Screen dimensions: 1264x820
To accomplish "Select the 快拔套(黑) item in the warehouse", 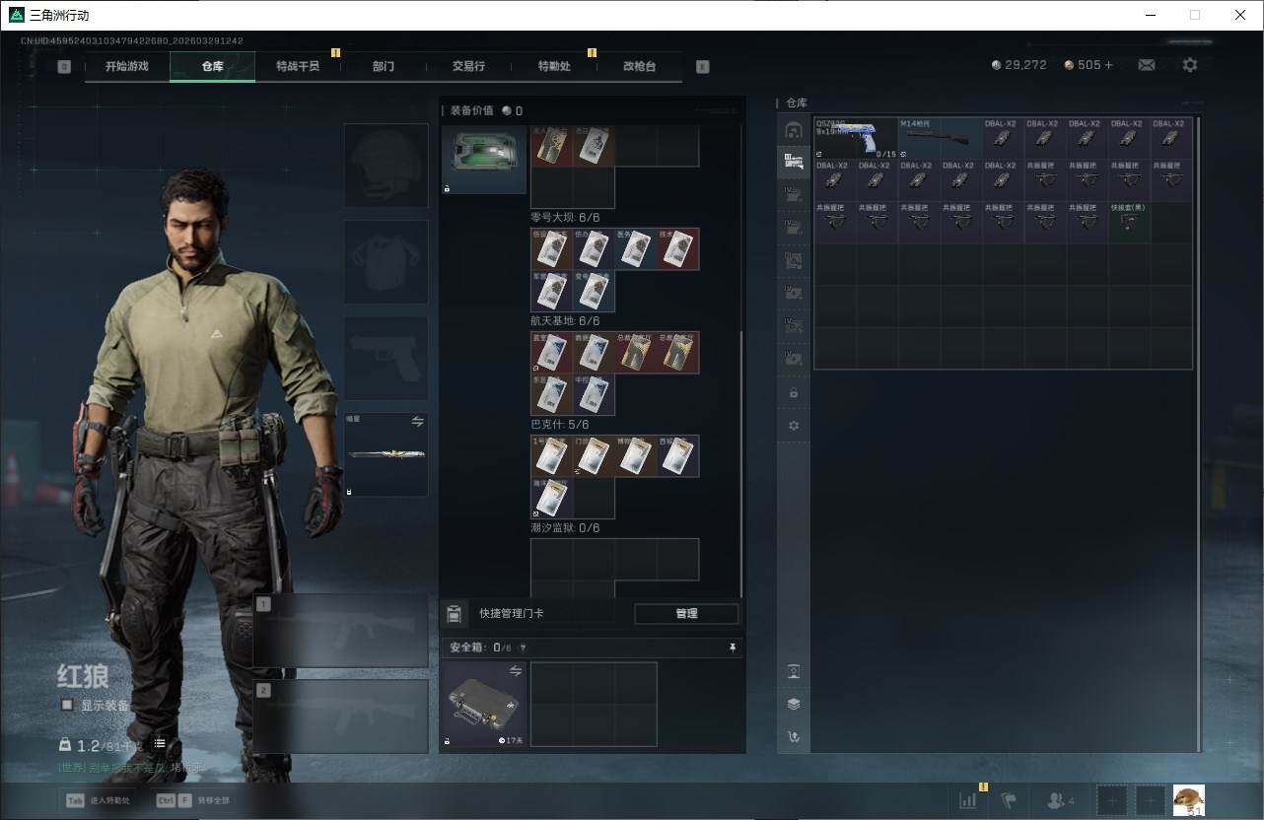I will tap(1129, 223).
